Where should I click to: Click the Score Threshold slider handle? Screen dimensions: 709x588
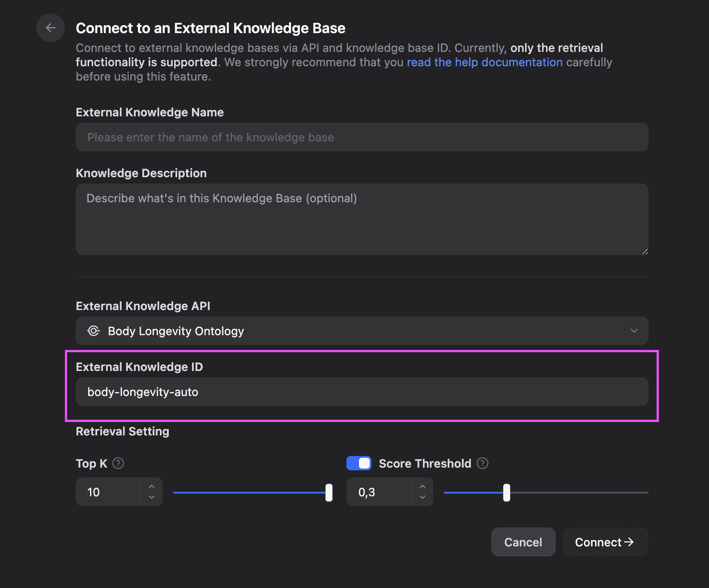507,493
